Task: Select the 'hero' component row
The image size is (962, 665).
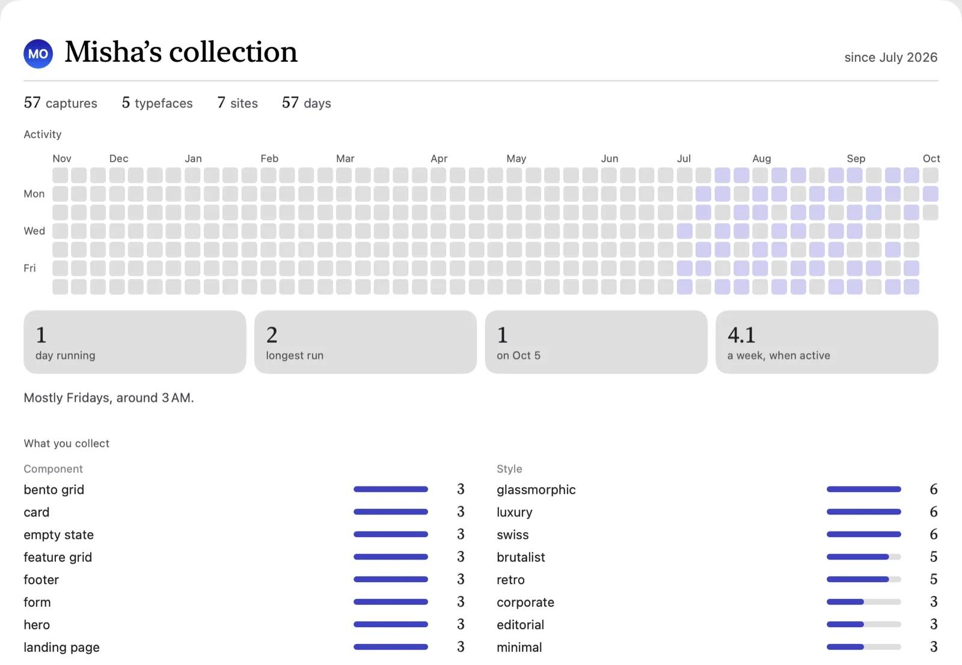Action: point(244,625)
